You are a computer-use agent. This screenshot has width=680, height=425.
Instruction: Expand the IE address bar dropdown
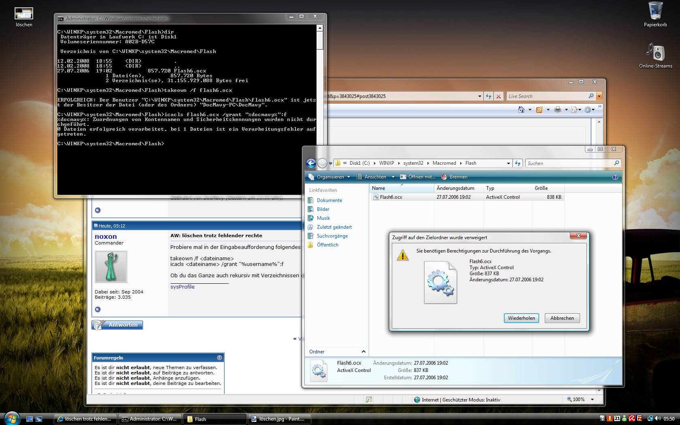[480, 96]
